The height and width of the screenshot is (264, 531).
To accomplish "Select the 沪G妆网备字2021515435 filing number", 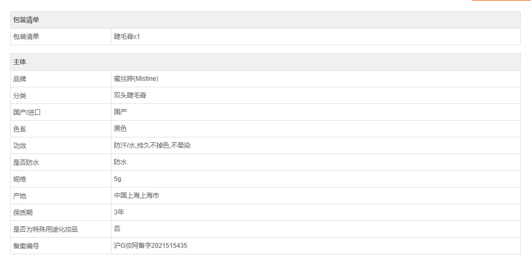I will 150,246.
